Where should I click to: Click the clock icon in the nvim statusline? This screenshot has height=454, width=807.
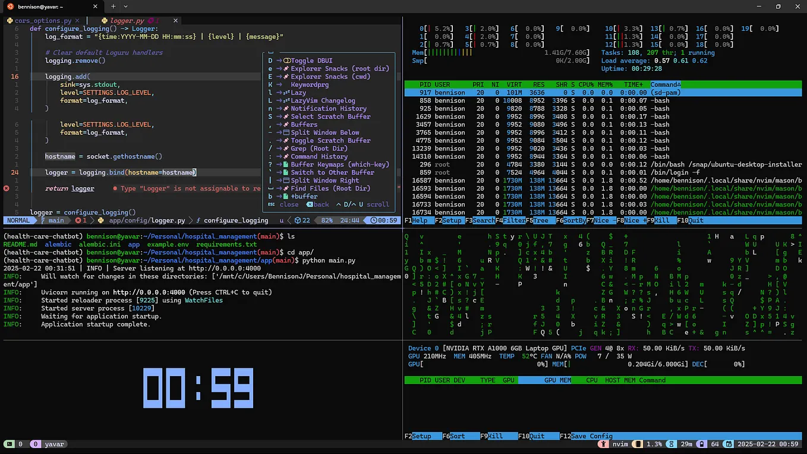[x=374, y=220]
